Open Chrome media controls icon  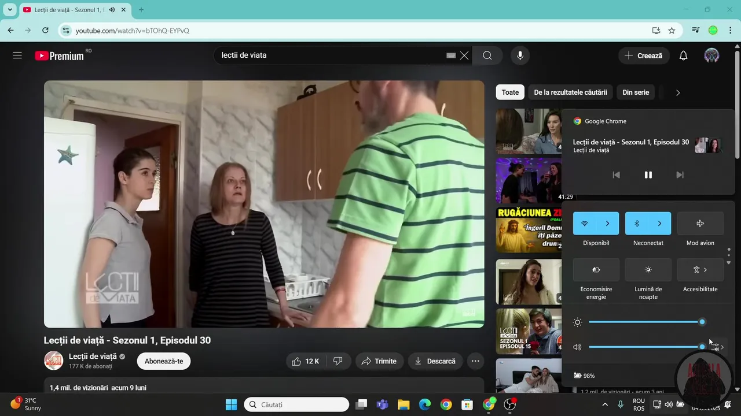696,30
